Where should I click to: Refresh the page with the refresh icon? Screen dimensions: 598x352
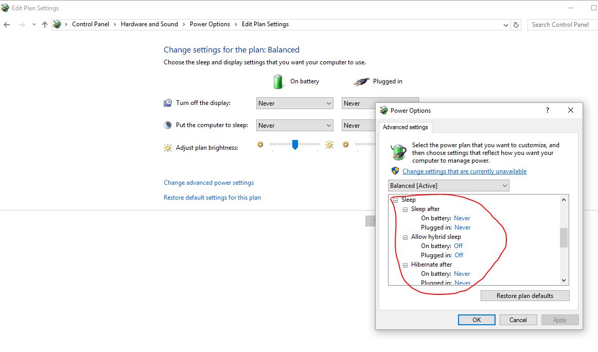(x=516, y=24)
